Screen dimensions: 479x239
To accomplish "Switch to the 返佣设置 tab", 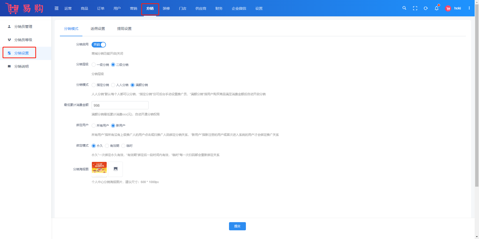I will pos(98,29).
